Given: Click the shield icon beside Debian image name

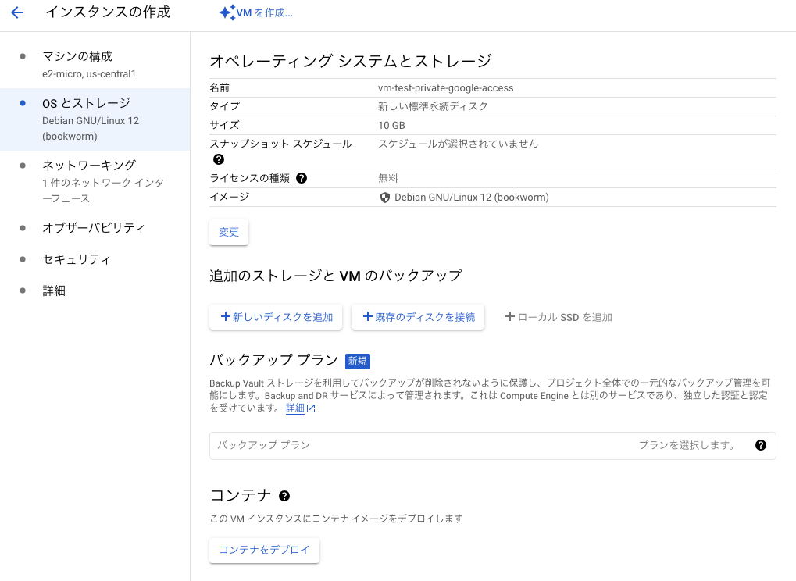Looking at the screenshot, I should coord(385,198).
